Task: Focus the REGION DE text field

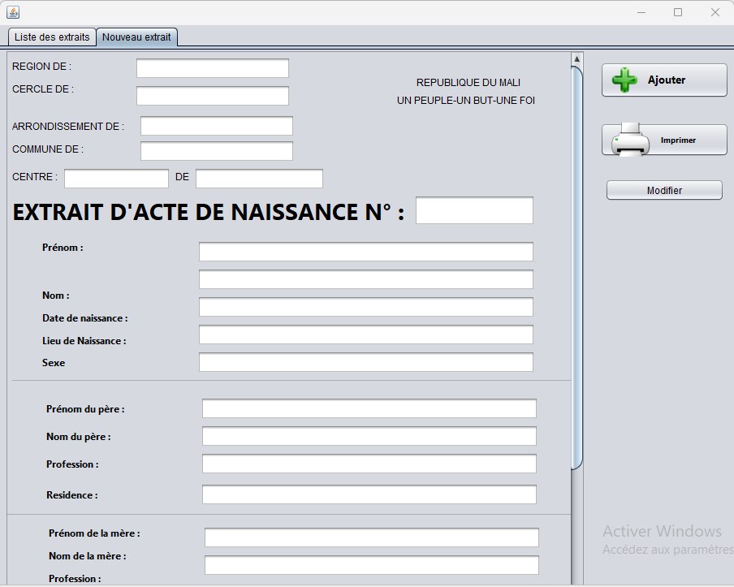Action: [x=212, y=68]
